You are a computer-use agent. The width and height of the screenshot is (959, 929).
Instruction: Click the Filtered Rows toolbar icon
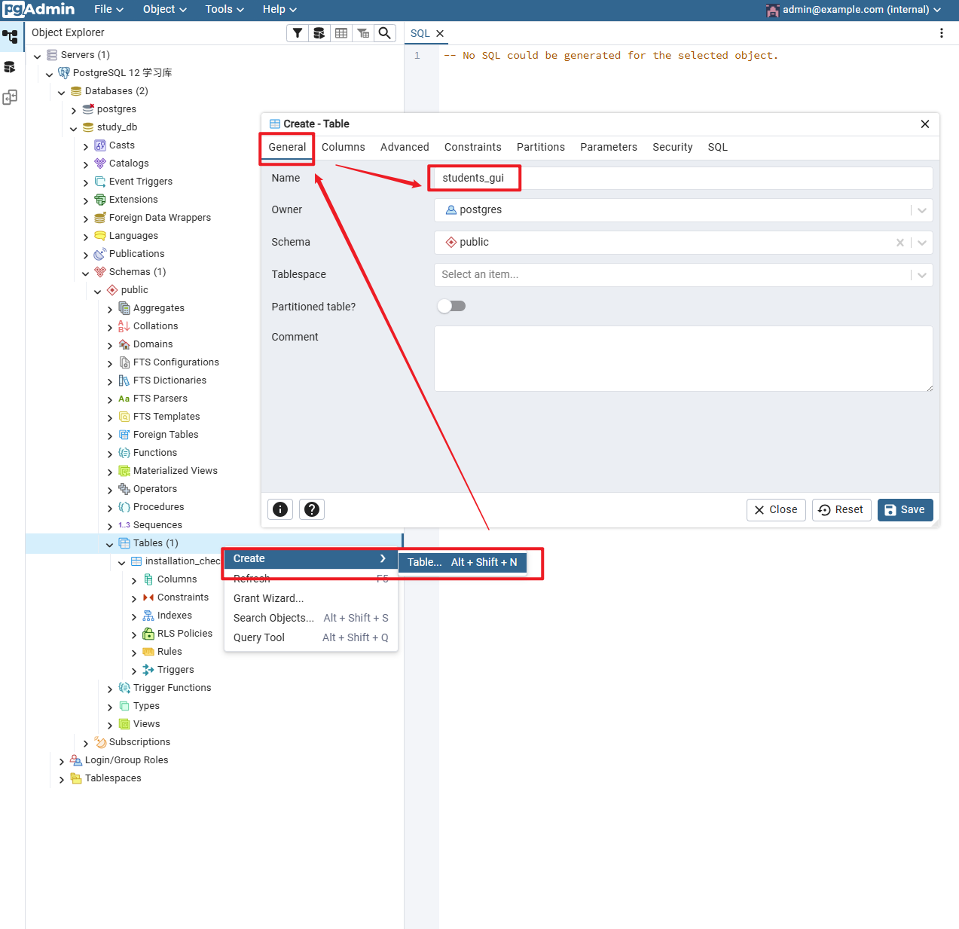tap(363, 33)
